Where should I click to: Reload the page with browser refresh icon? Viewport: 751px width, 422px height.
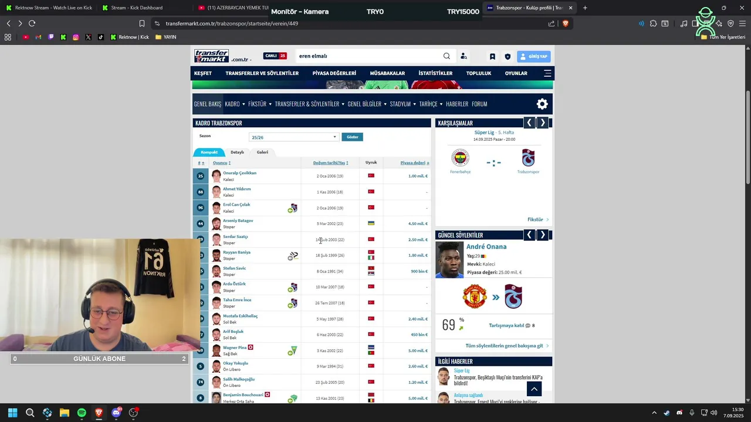click(x=32, y=23)
